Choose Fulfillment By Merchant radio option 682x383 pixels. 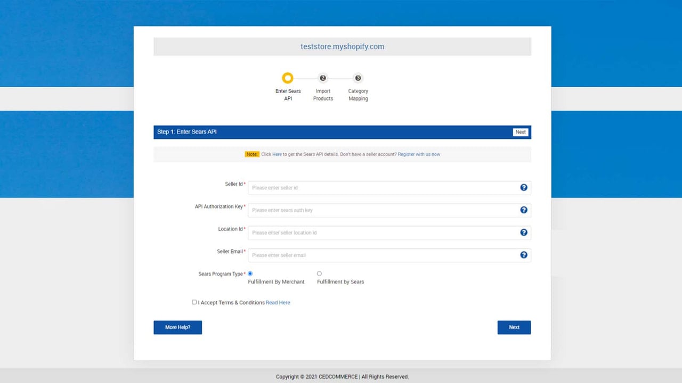250,273
